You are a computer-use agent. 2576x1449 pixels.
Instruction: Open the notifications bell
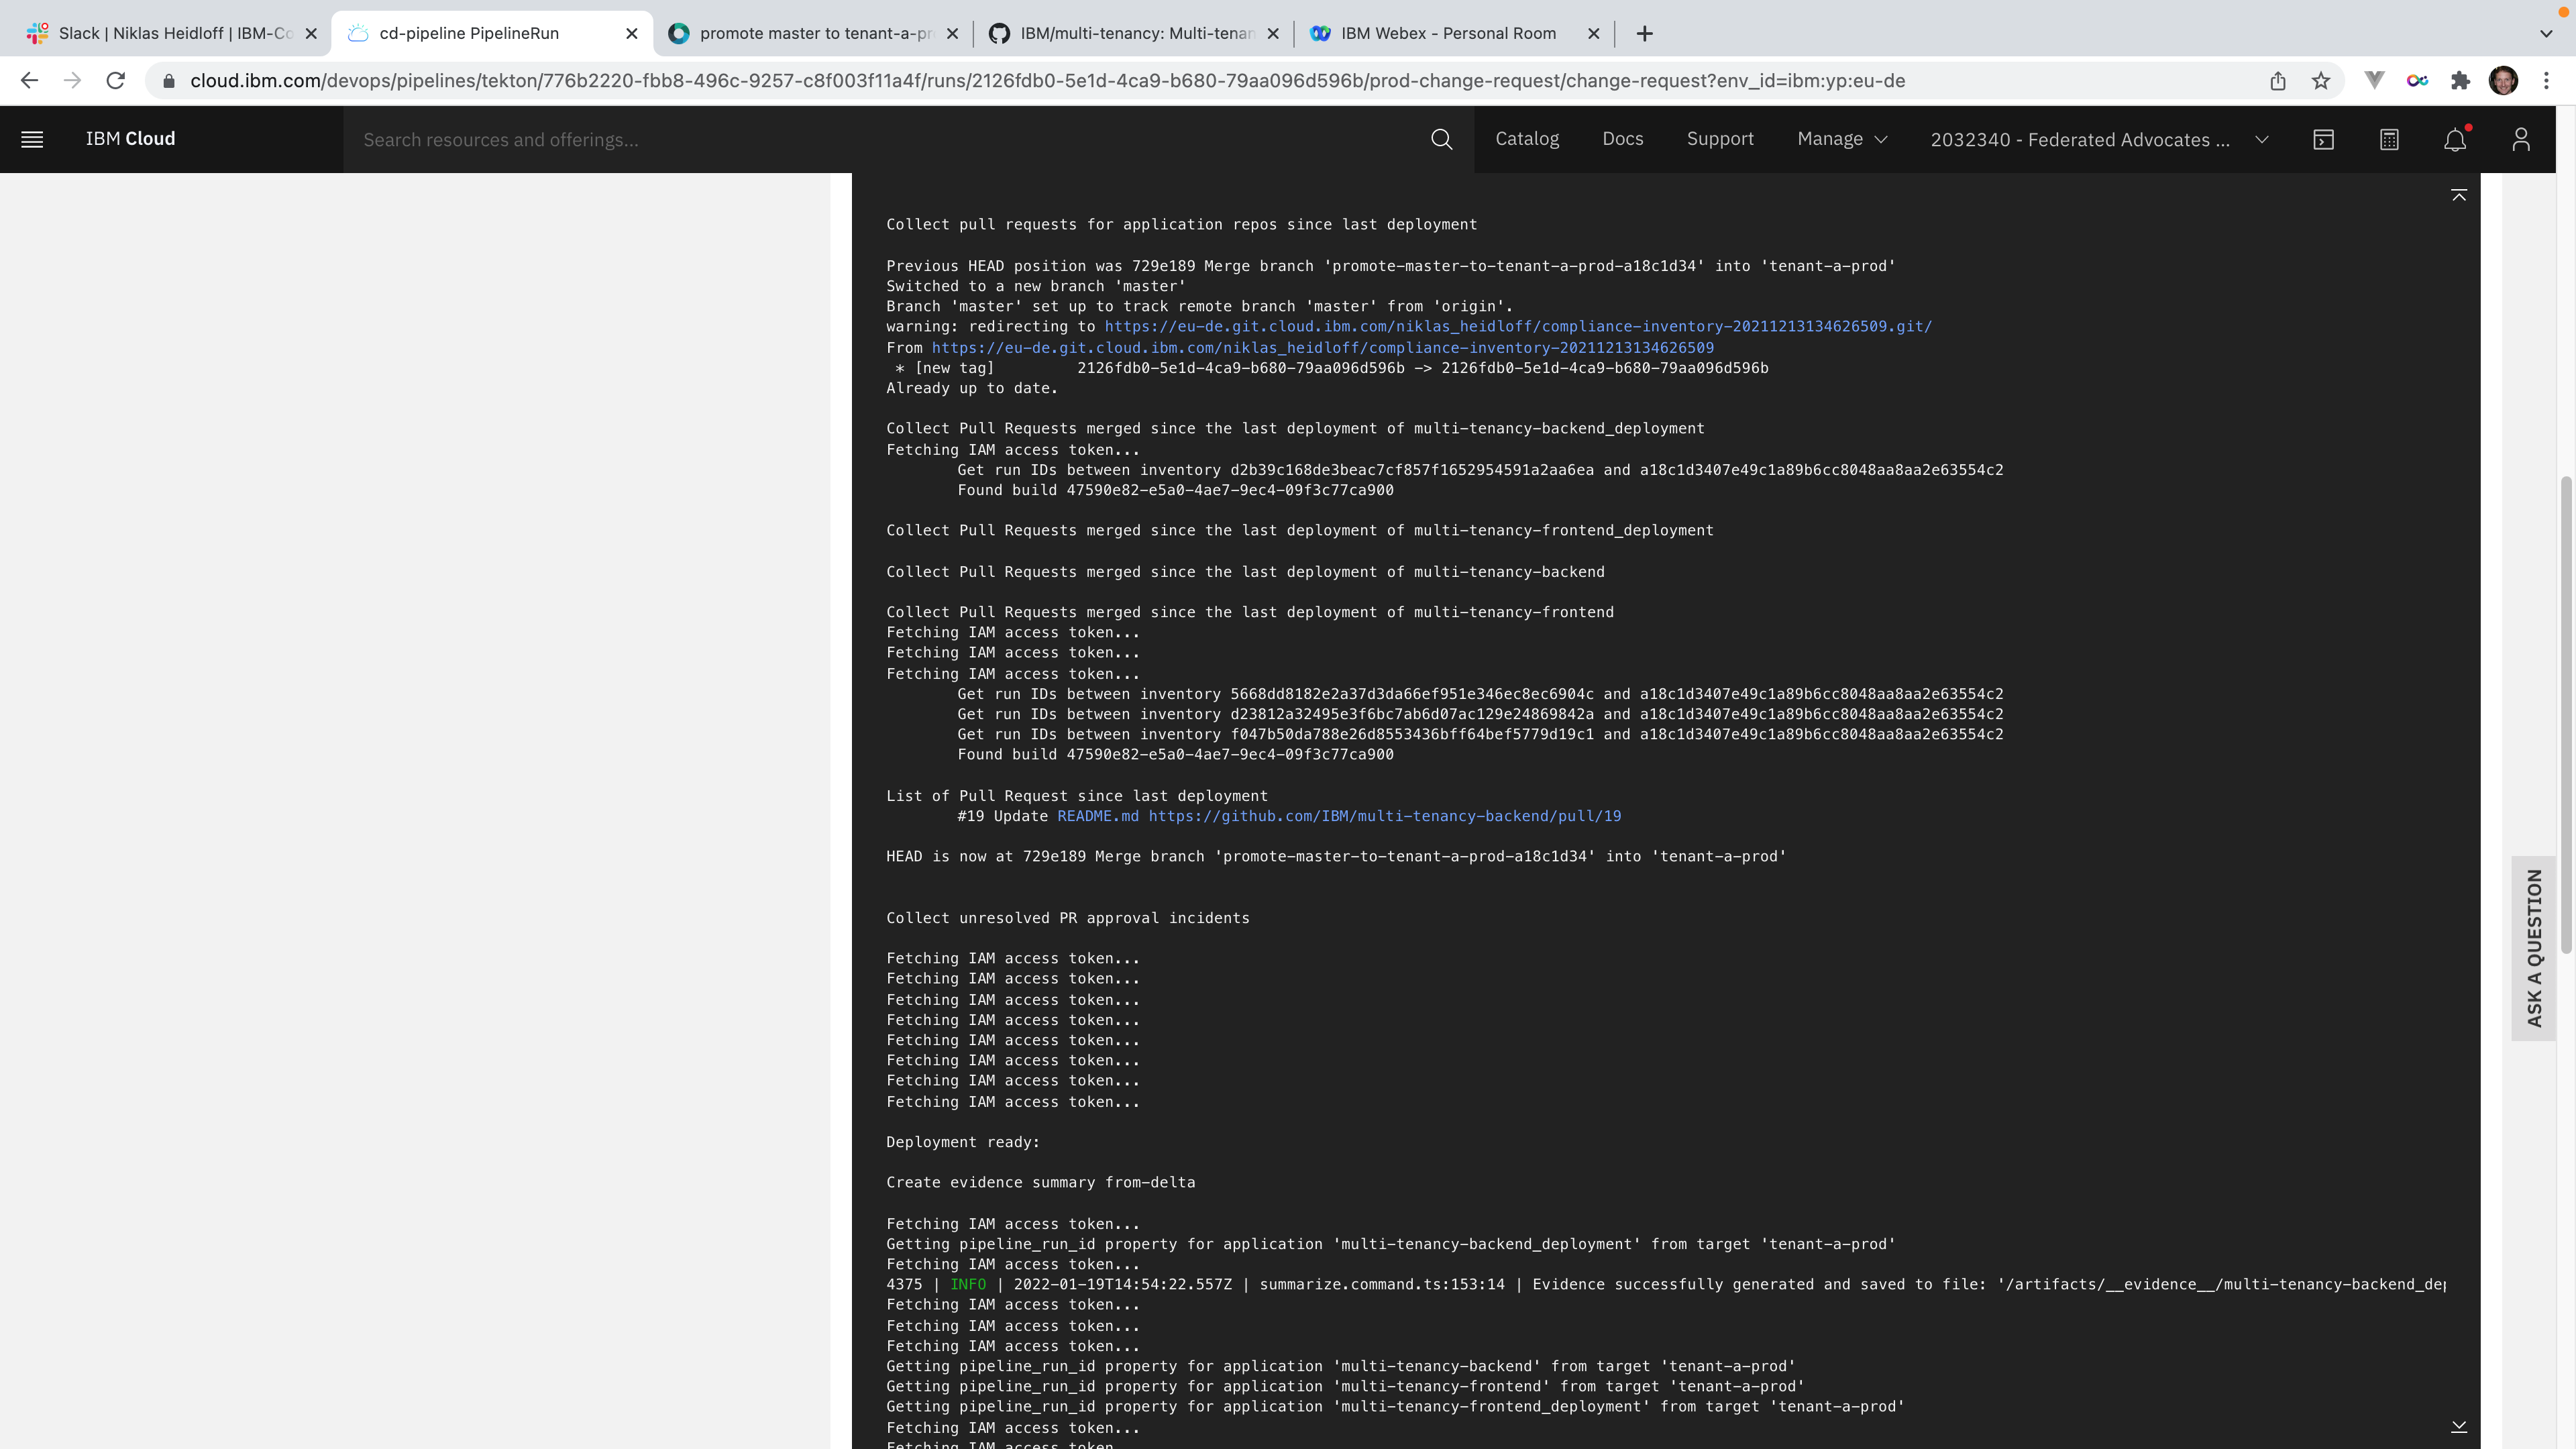tap(2454, 139)
